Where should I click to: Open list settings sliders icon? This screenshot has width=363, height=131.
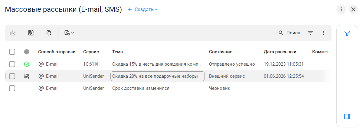click(310, 33)
